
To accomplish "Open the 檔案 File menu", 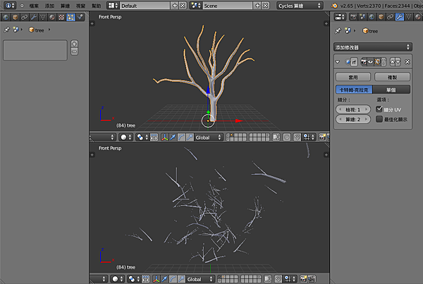I will (34, 6).
